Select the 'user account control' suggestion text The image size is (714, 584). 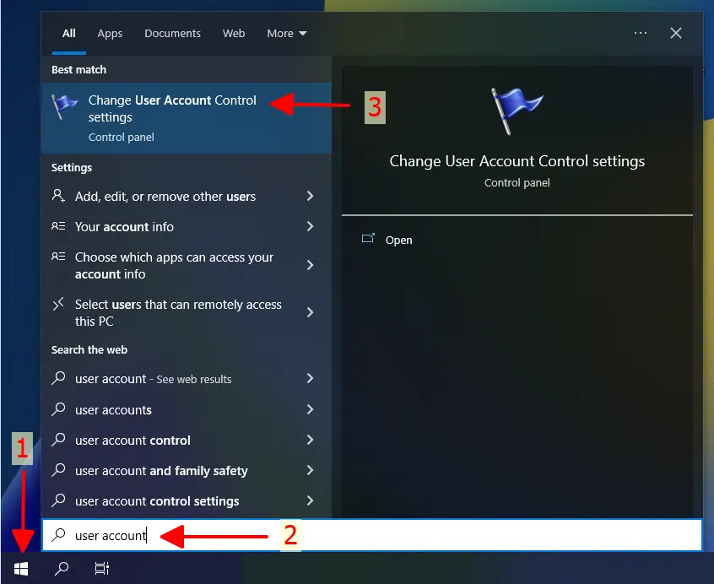tap(133, 441)
